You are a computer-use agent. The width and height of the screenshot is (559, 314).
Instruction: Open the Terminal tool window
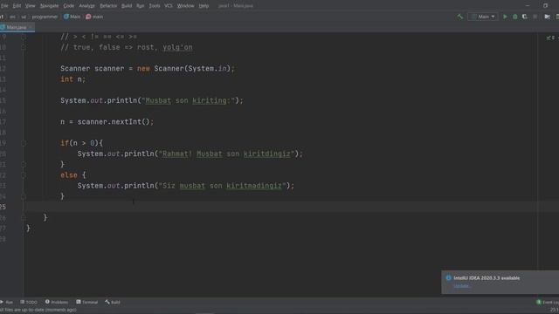click(86, 302)
